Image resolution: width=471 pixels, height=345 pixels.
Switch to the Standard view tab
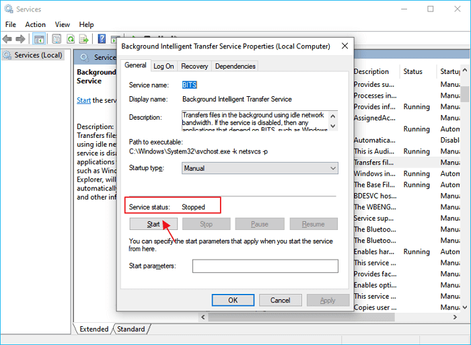pos(131,329)
